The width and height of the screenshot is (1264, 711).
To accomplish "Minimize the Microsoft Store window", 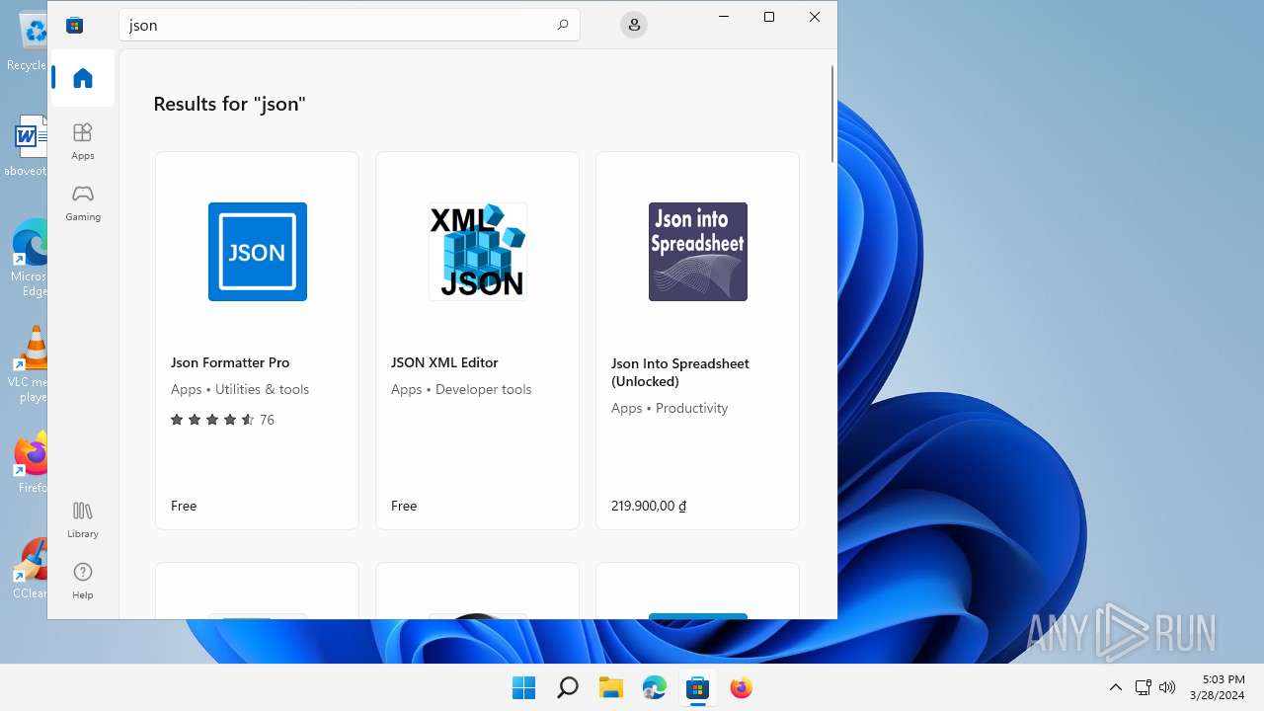I will point(724,17).
